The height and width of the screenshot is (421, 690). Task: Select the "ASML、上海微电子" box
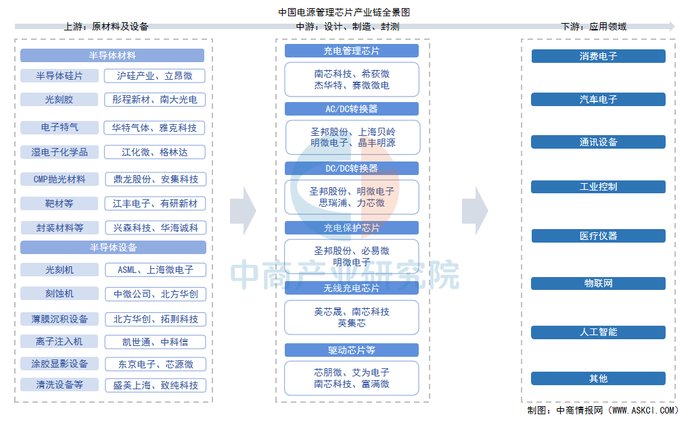click(x=156, y=270)
